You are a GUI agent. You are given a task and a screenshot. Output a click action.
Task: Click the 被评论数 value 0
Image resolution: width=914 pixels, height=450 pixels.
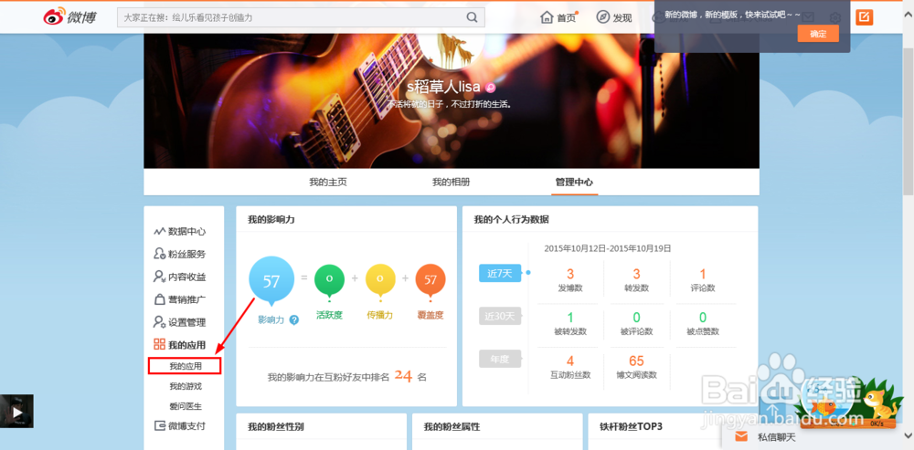636,318
